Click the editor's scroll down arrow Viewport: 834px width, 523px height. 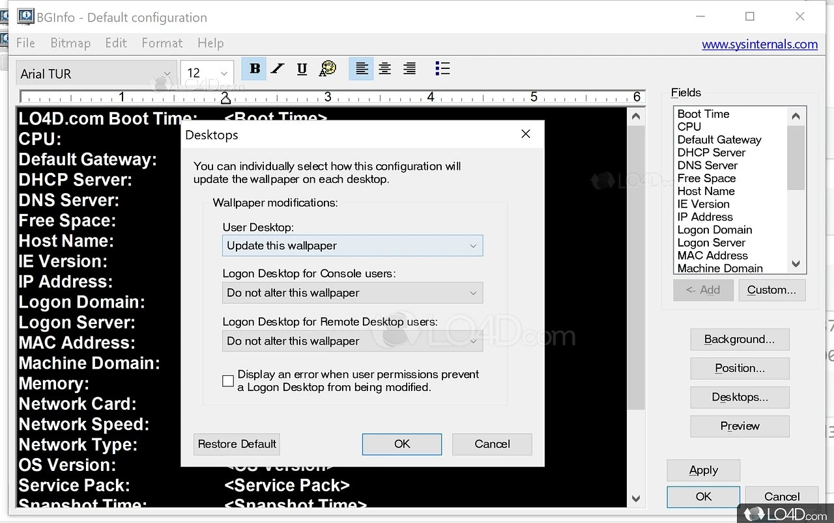[x=636, y=499]
